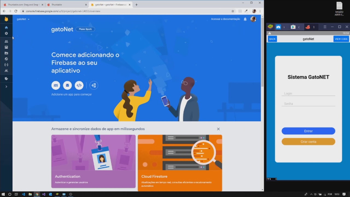Open the Cloud Firestore card

(x=180, y=163)
